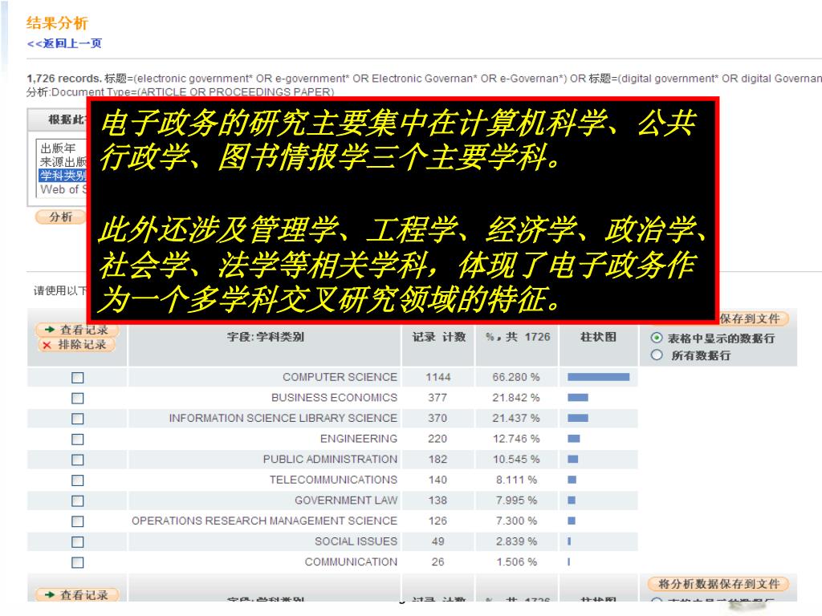Go back via 返回上一页 link

[x=64, y=43]
